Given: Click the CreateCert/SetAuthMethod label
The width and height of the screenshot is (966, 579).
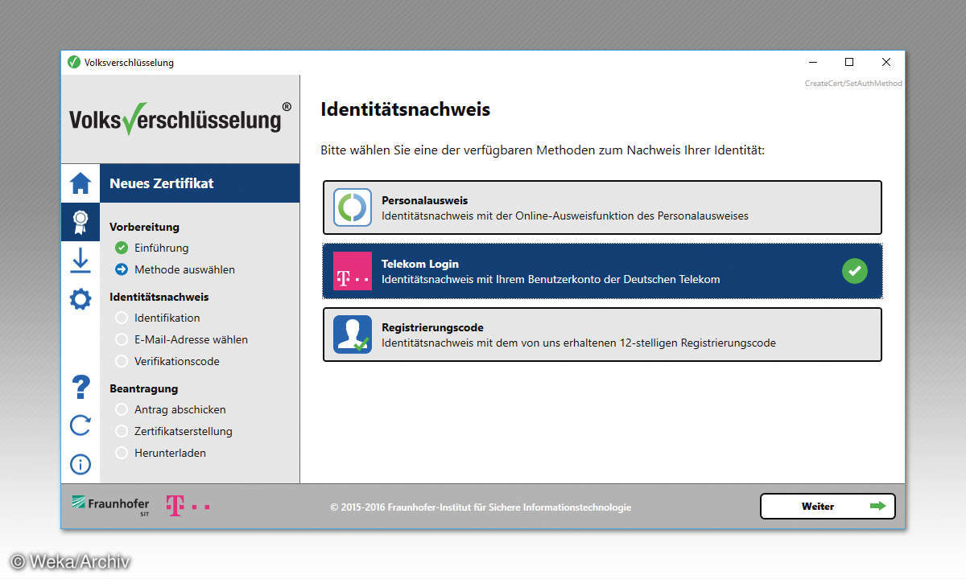Looking at the screenshot, I should [x=853, y=84].
